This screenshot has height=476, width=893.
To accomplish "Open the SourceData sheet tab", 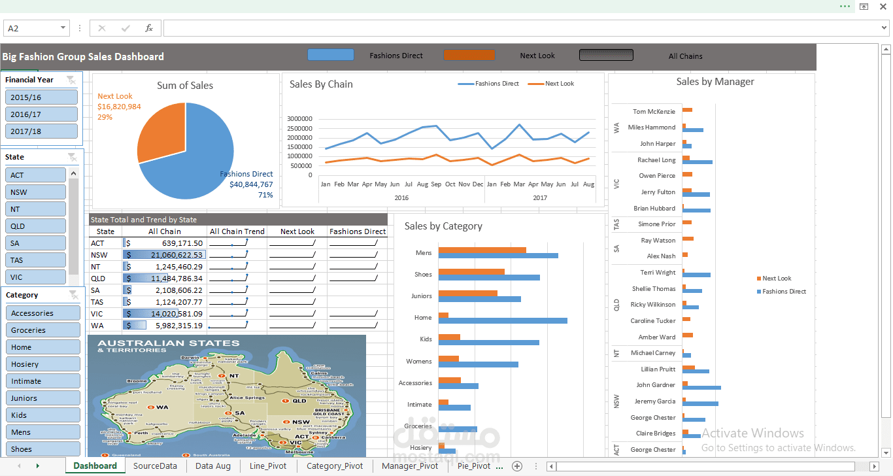I will 155,466.
